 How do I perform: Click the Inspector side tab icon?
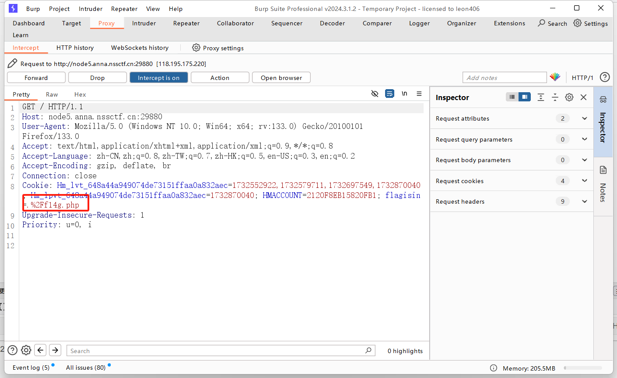pyautogui.click(x=603, y=100)
